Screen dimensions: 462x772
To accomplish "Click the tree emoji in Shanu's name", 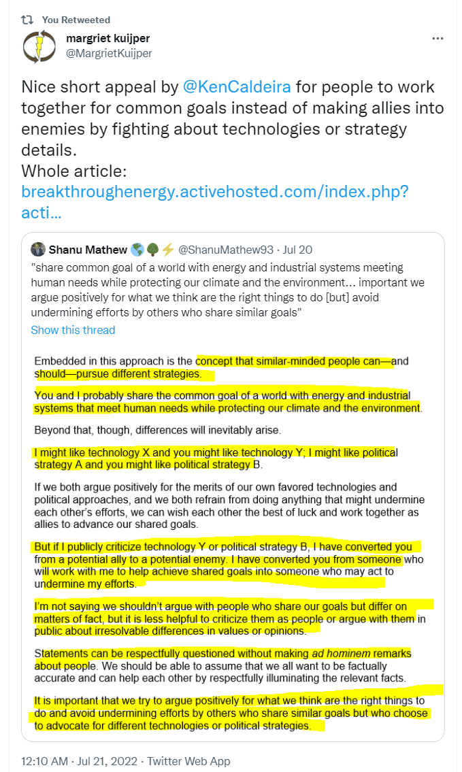I will pos(152,250).
